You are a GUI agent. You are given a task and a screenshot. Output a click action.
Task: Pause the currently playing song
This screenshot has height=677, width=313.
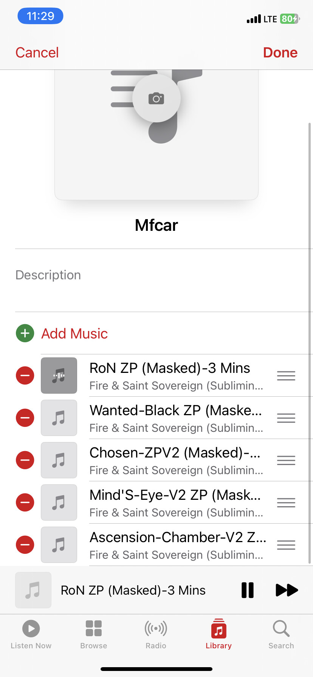click(x=248, y=590)
